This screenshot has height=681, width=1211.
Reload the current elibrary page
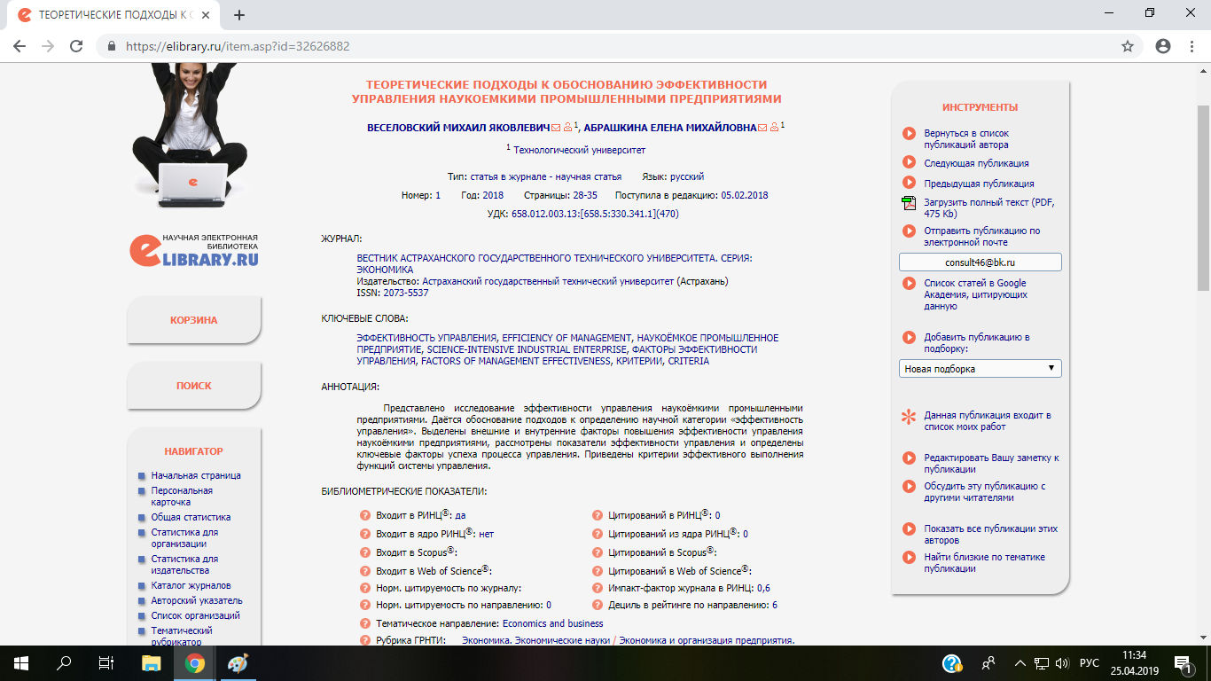(x=76, y=46)
